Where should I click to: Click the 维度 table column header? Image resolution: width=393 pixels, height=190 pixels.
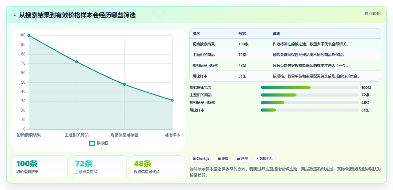point(196,34)
